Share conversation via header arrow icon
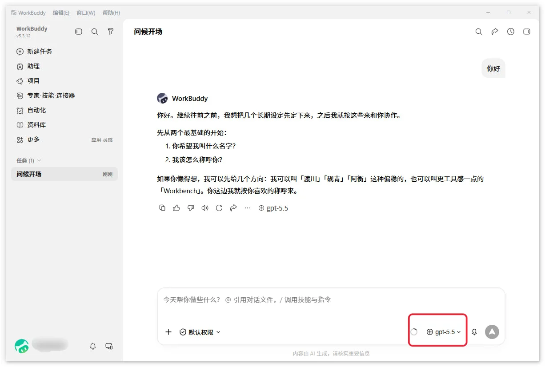This screenshot has width=545, height=367. click(x=495, y=32)
